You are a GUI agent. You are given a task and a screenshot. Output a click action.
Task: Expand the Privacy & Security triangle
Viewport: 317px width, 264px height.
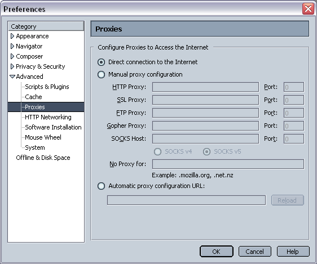pos(12,66)
